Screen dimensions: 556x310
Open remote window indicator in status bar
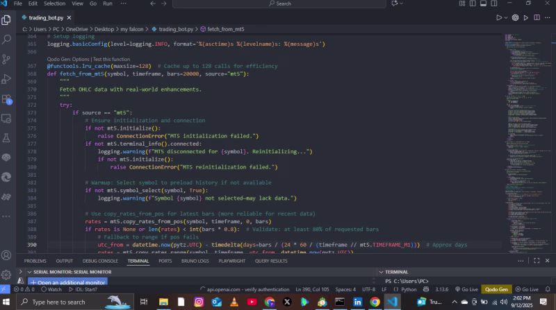tap(5, 289)
